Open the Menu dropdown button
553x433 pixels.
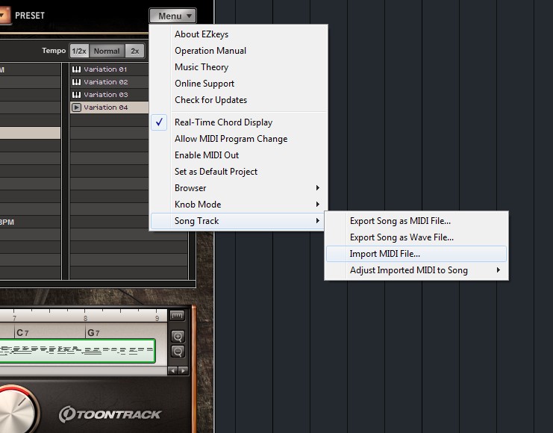coord(172,16)
